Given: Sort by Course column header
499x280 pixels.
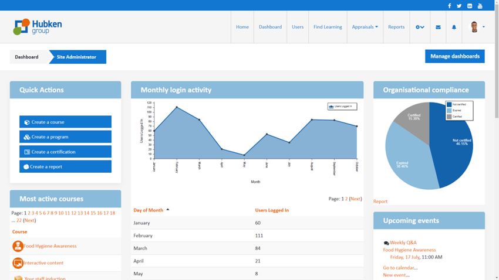Looking at the screenshot, I should [19, 232].
